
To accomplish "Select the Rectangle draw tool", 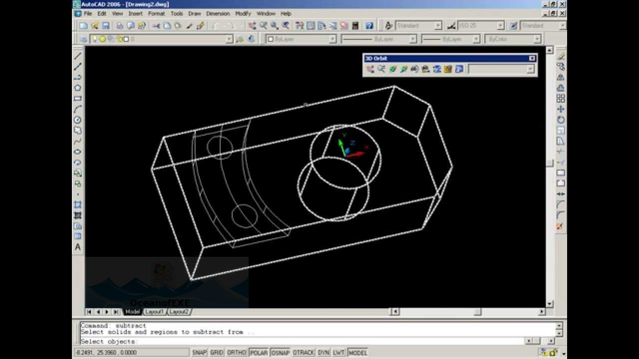I will click(x=78, y=99).
